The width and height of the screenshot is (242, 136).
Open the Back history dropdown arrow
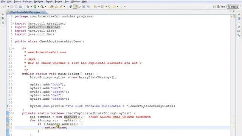[x=118, y=7]
